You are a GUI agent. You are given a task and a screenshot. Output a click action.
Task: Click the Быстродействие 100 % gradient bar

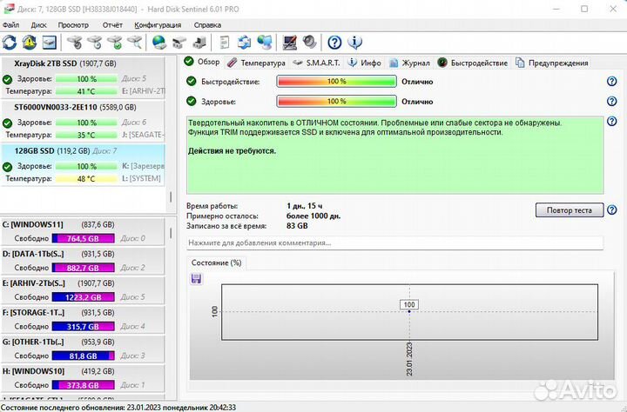click(x=336, y=82)
